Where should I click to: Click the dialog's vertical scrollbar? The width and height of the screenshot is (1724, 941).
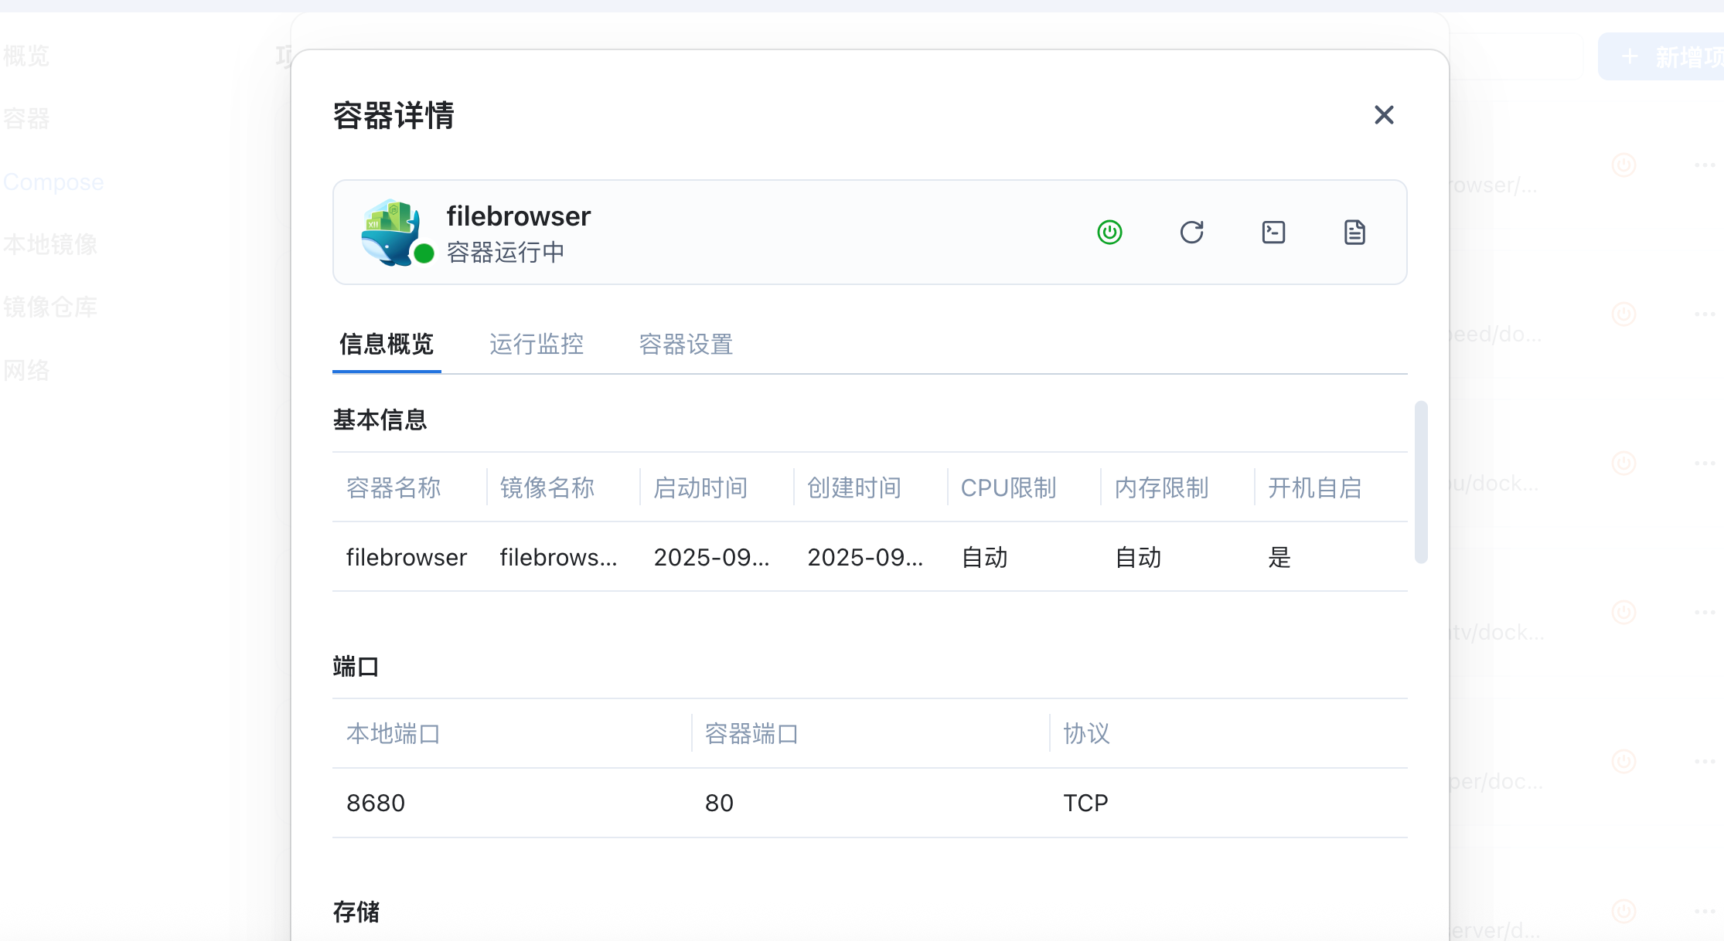pos(1421,482)
